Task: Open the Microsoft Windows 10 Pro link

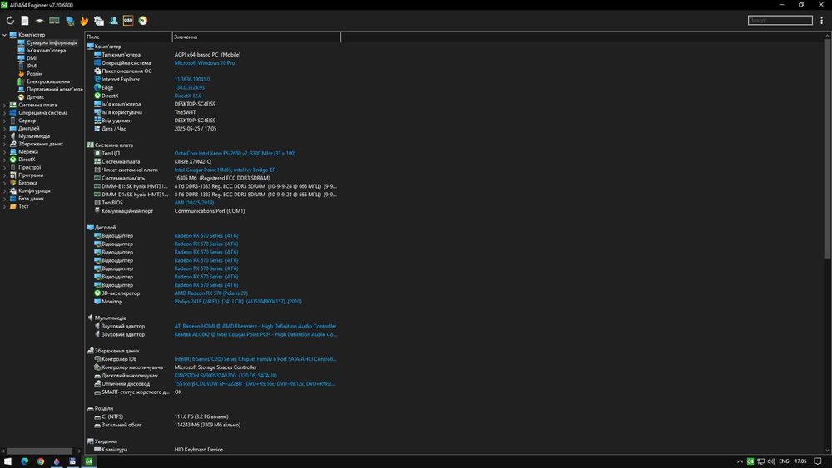Action: tap(205, 63)
